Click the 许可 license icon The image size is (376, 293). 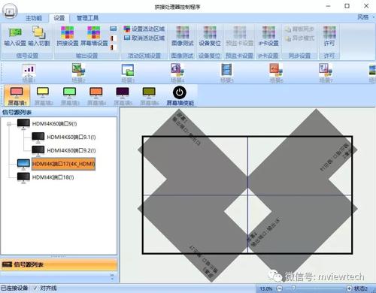tap(329, 37)
